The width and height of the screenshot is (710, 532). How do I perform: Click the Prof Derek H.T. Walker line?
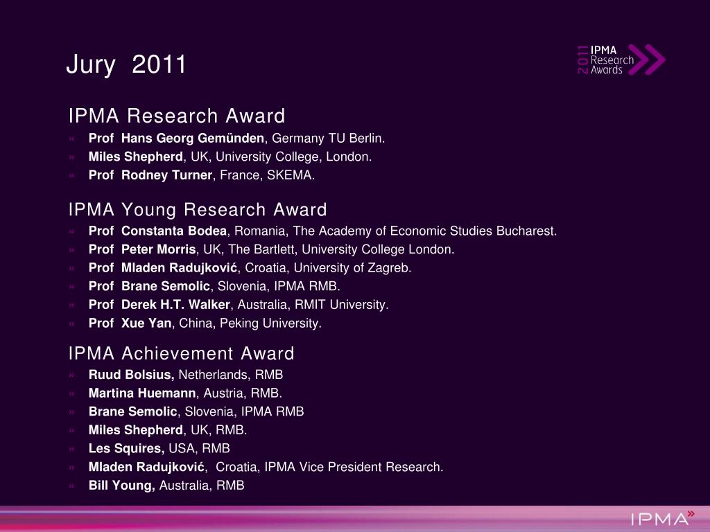(x=239, y=305)
